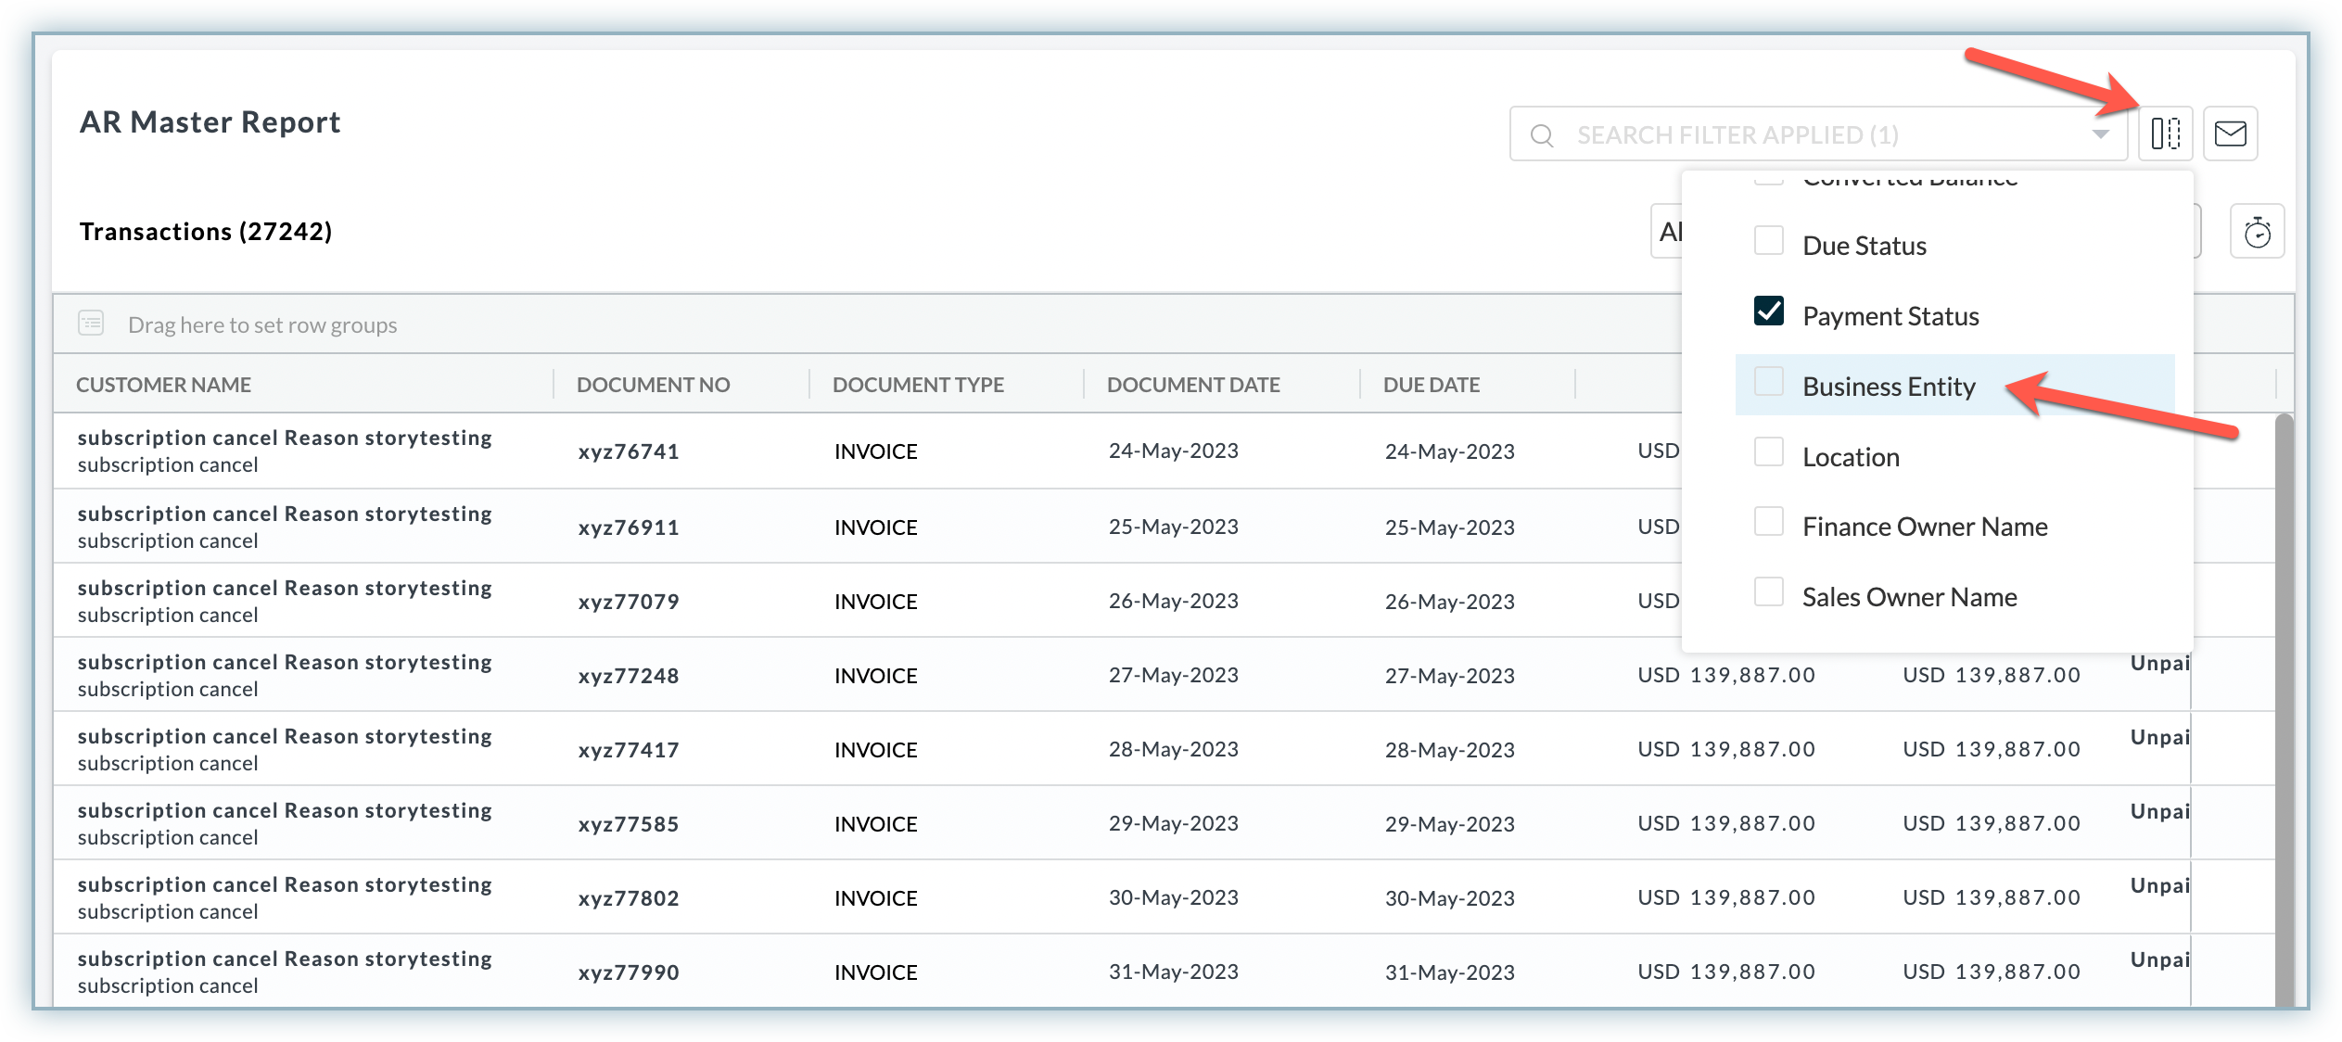Viewport: 2342px width, 1042px height.
Task: Click the row groups list icon
Action: click(91, 324)
